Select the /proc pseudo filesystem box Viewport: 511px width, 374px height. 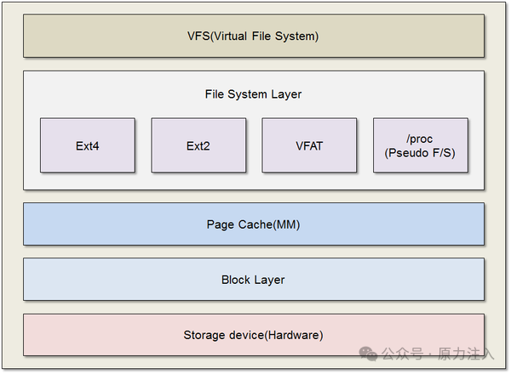coord(421,145)
